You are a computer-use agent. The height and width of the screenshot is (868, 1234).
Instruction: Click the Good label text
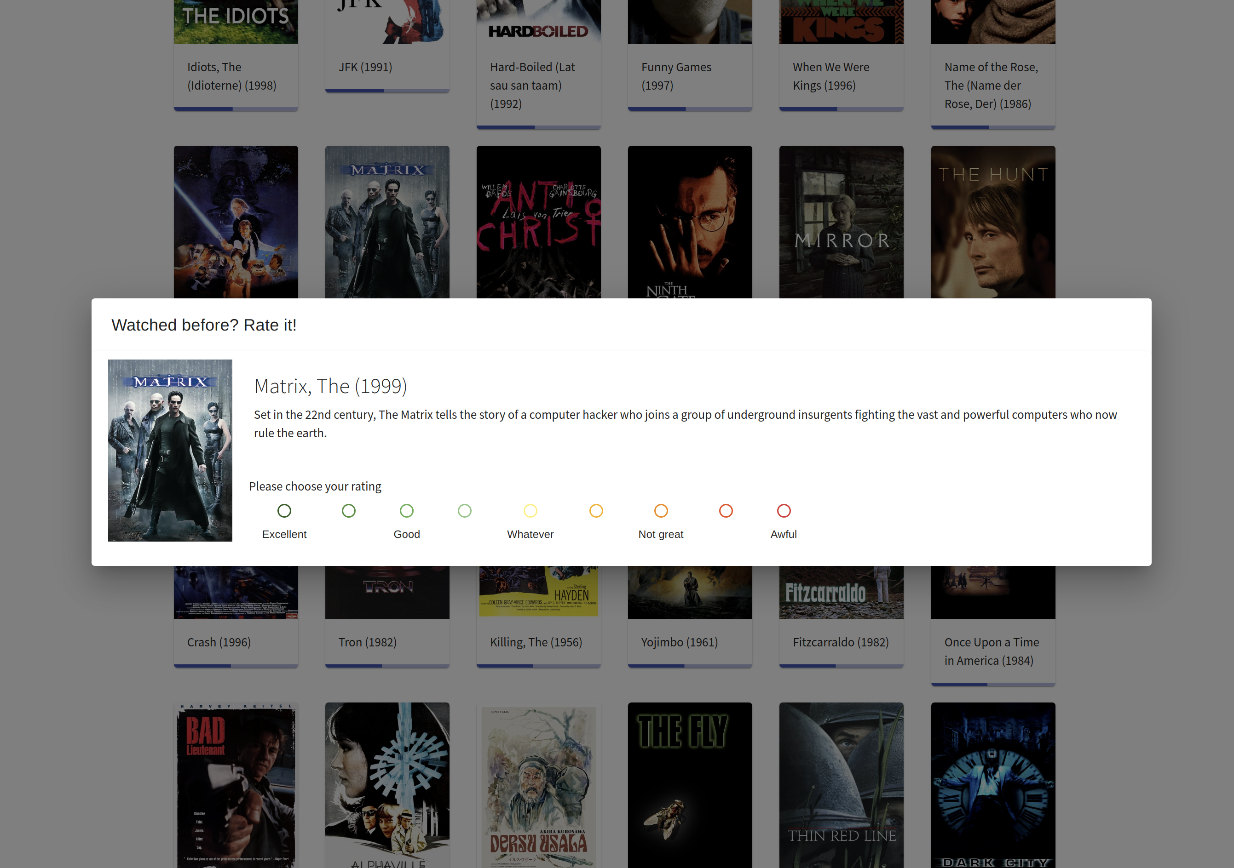pyautogui.click(x=407, y=534)
